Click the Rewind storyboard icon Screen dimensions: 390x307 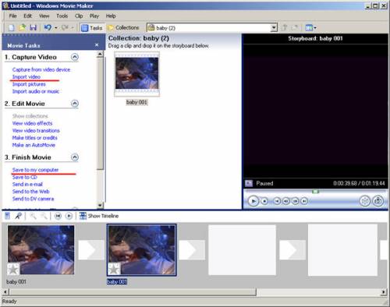pyautogui.click(x=58, y=216)
